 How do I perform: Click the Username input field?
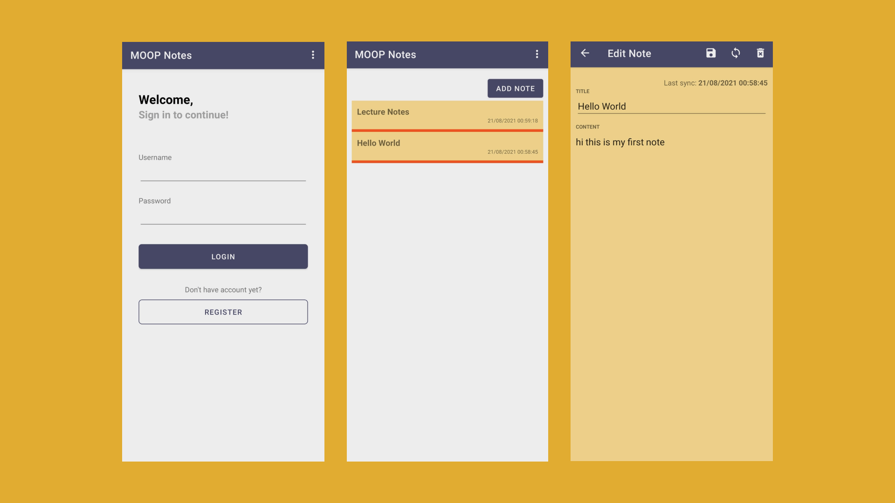pos(223,172)
